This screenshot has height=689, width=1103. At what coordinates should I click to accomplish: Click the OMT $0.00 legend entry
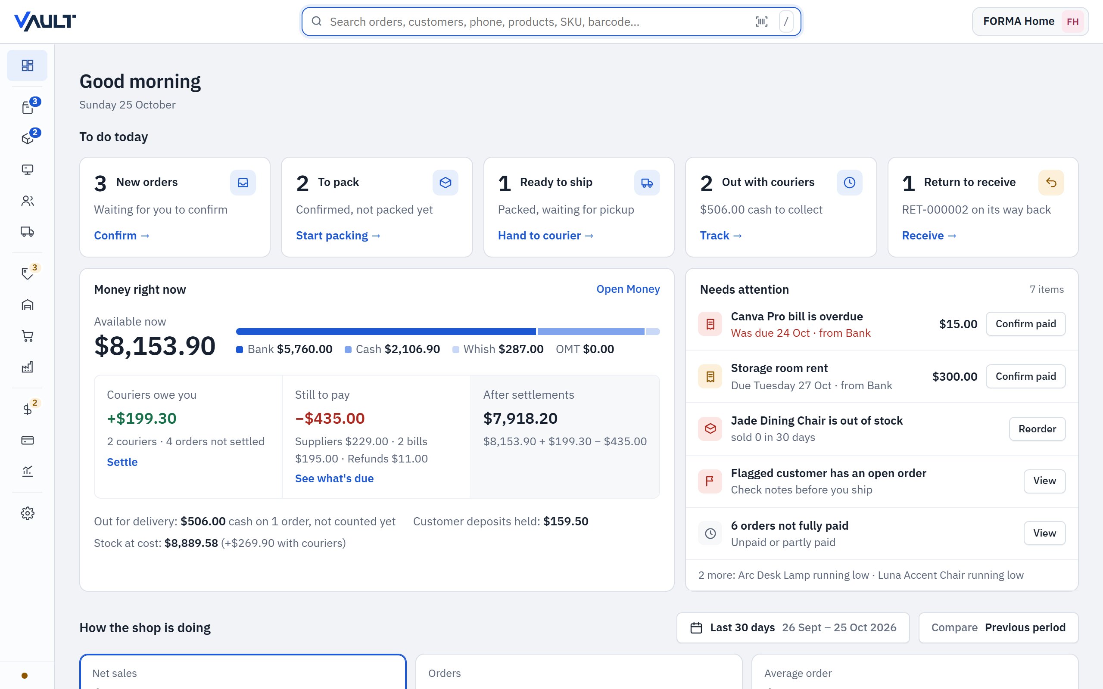pyautogui.click(x=585, y=350)
